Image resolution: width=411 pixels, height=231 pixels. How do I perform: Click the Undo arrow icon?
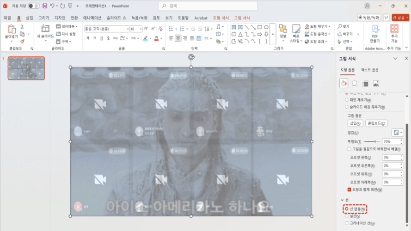(x=52, y=6)
